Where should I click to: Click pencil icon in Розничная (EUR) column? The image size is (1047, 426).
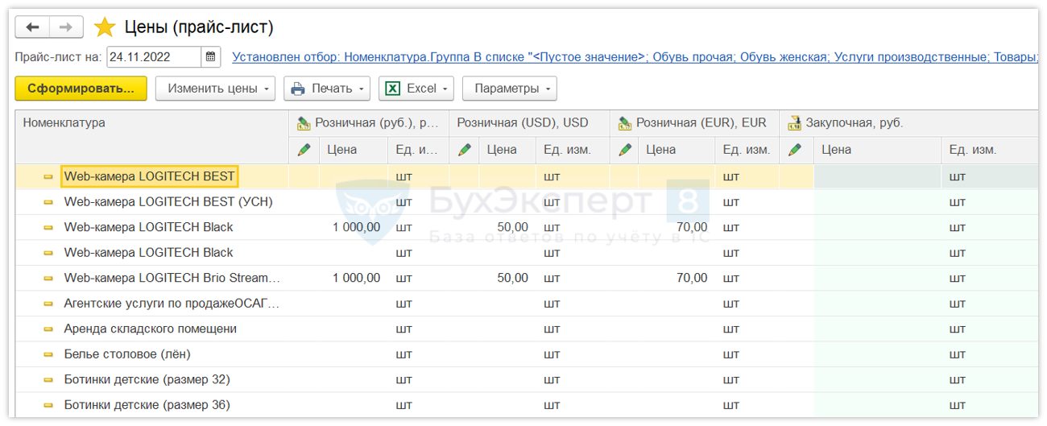[624, 150]
